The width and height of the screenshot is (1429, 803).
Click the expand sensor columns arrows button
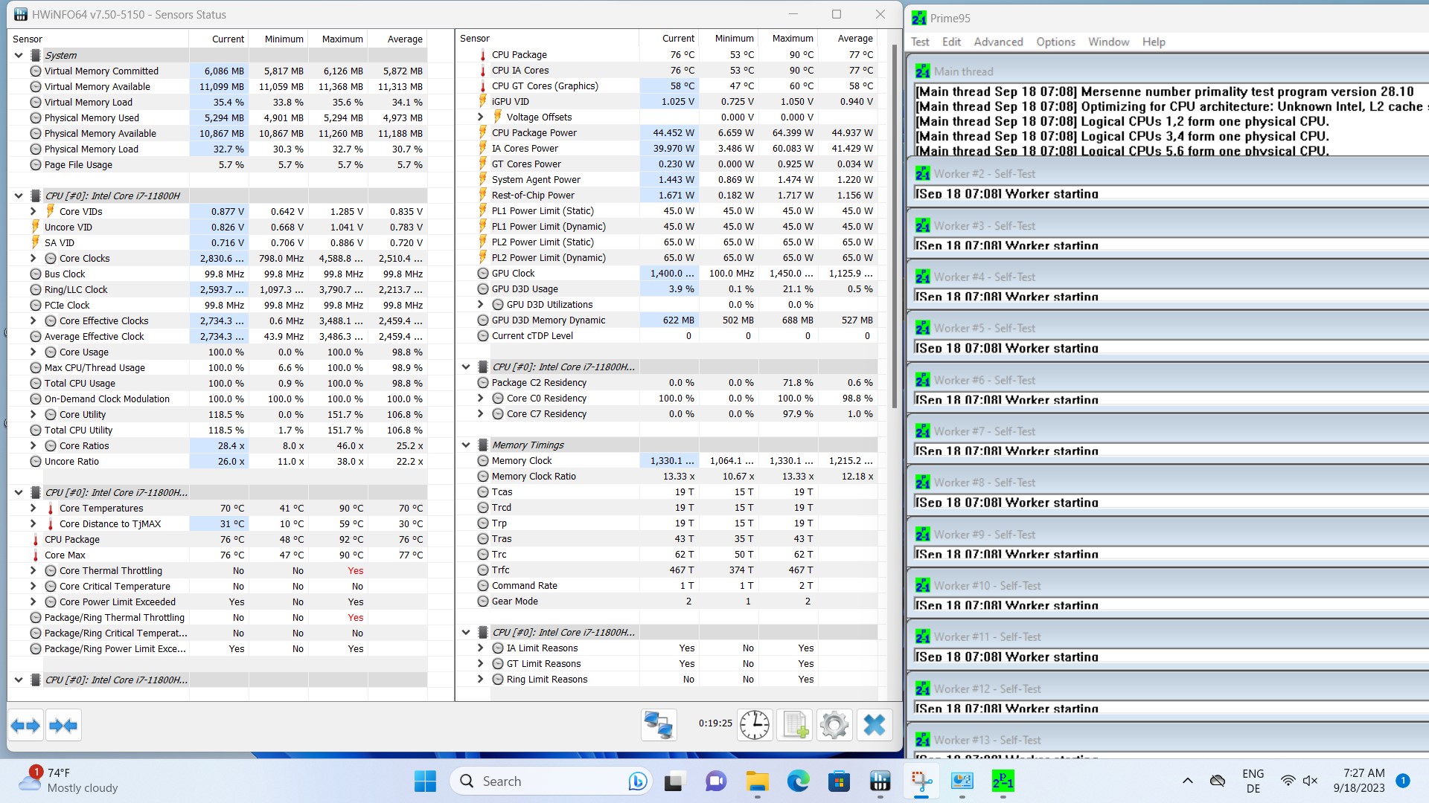tap(25, 725)
